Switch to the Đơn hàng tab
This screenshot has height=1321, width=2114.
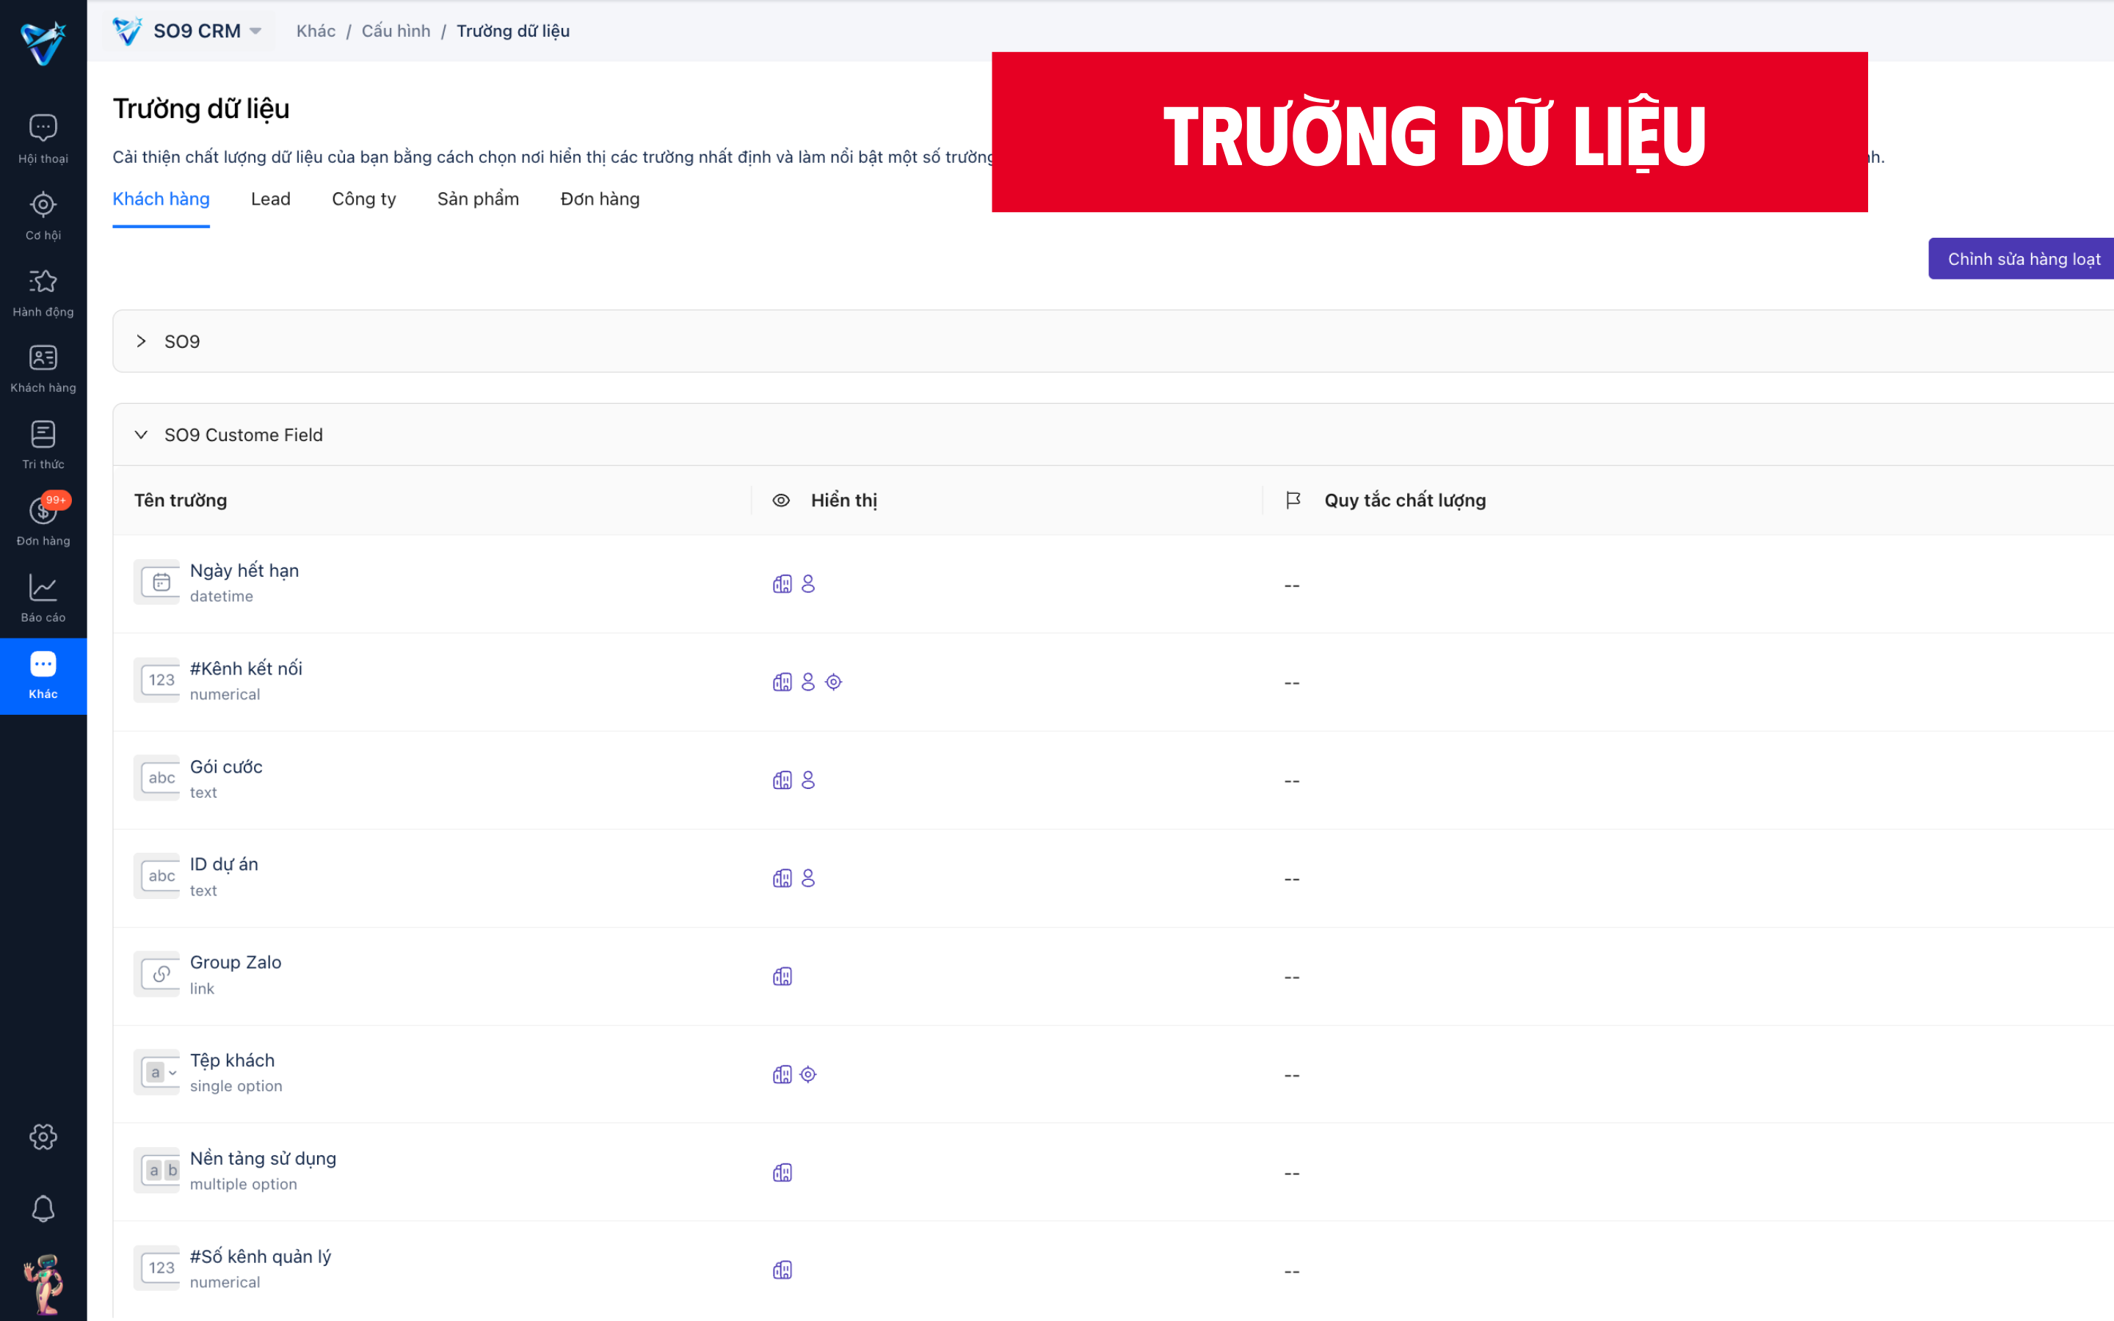coord(600,199)
